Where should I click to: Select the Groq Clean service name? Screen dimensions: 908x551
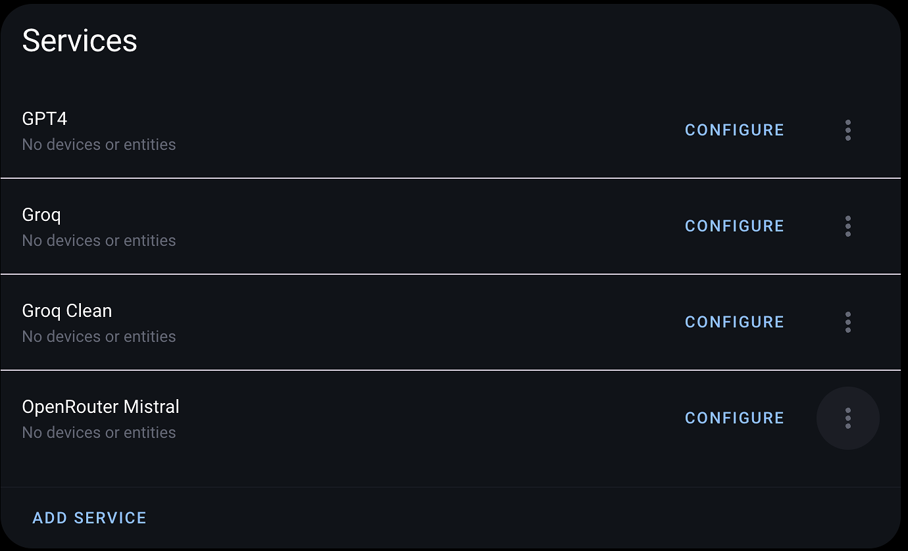(x=67, y=311)
